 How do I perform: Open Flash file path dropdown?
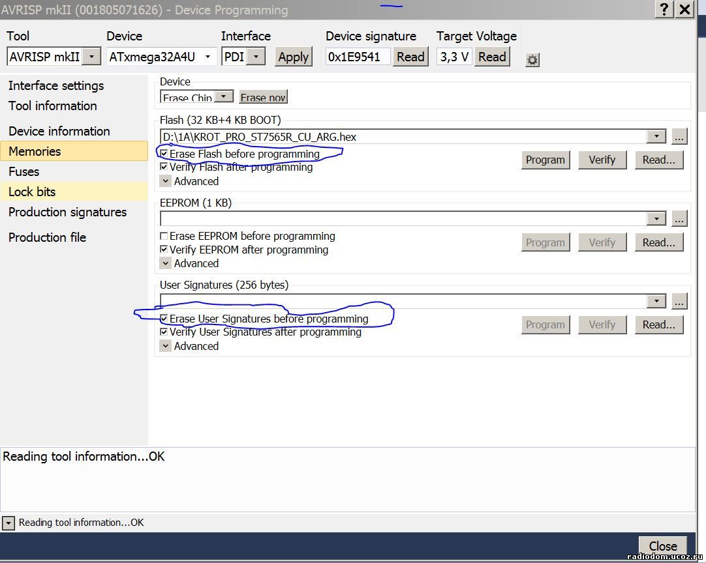656,136
